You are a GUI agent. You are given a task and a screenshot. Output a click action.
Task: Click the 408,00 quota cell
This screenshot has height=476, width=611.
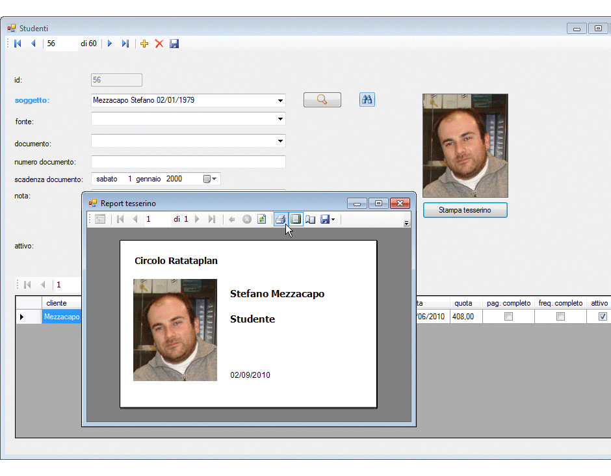click(466, 317)
